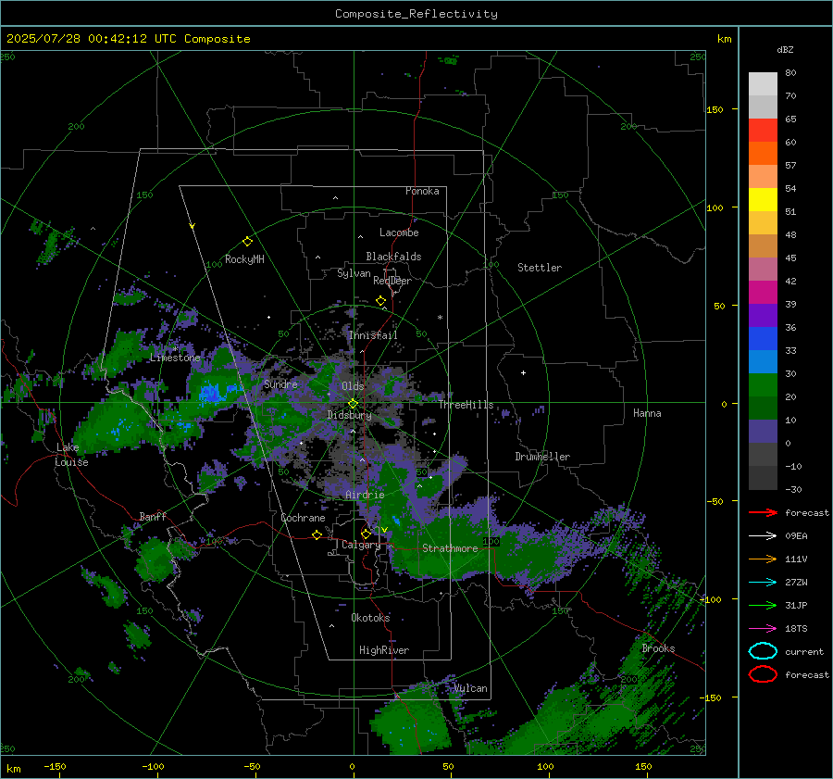
Task: Select the RedDeer city label
Action: 392,281
